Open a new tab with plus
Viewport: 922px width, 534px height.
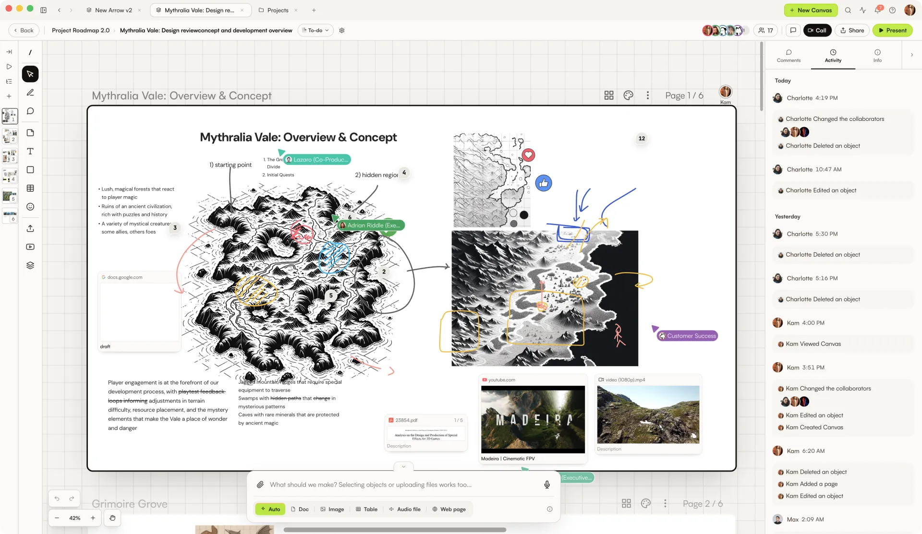314,10
